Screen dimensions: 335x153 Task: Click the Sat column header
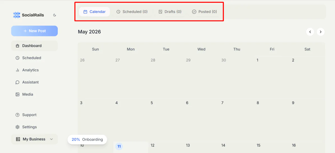click(x=307, y=49)
